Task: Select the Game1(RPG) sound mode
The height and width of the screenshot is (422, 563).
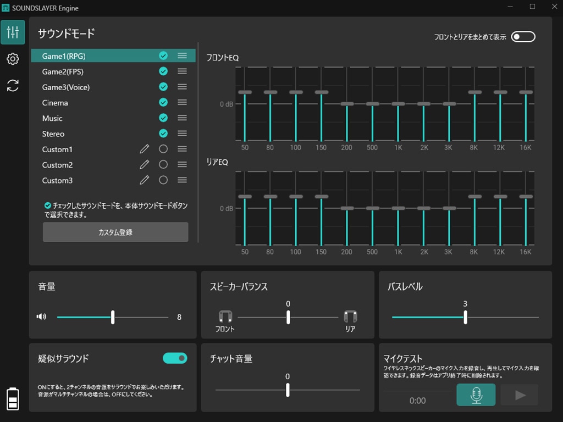Action: coord(113,55)
